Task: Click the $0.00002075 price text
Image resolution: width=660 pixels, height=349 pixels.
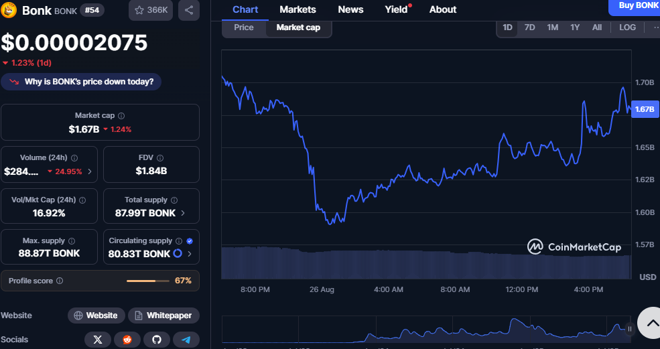Action: pyautogui.click(x=74, y=42)
